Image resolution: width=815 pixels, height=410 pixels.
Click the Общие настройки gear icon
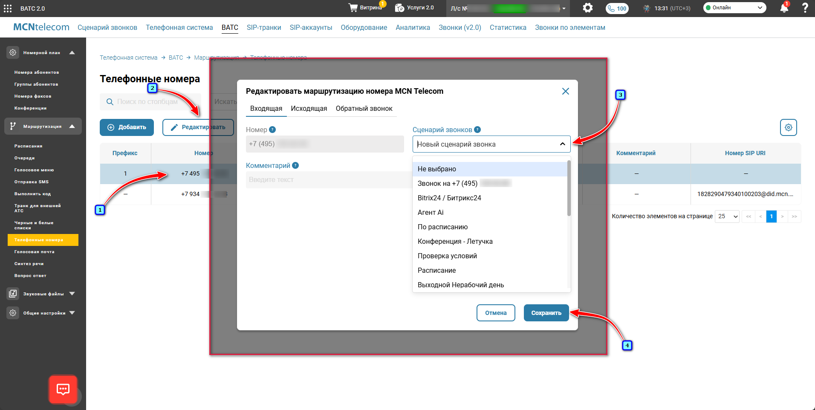tap(13, 313)
